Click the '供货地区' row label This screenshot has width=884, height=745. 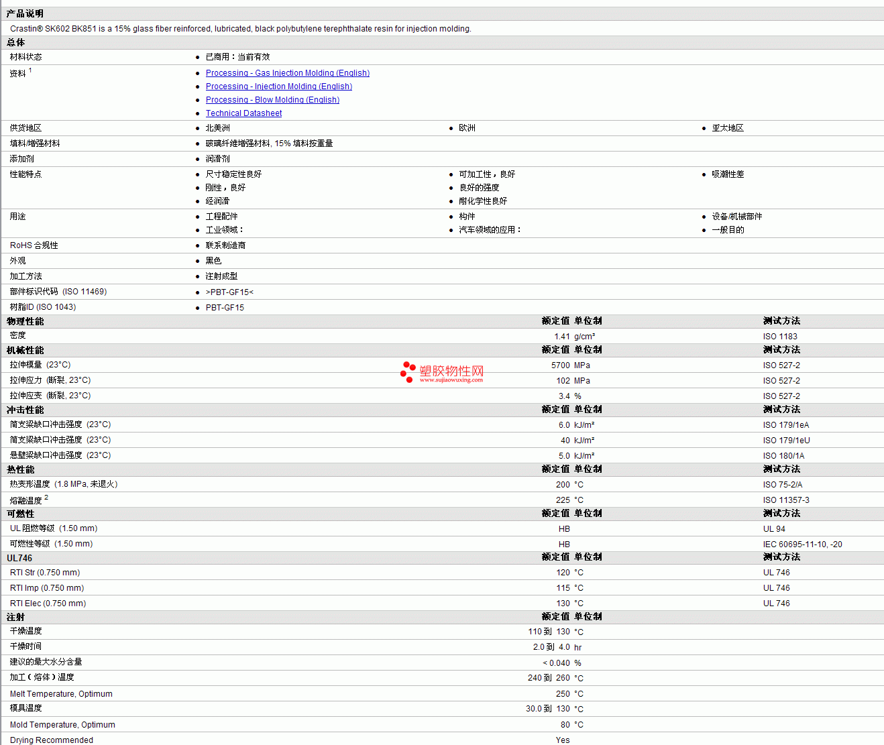(x=25, y=128)
